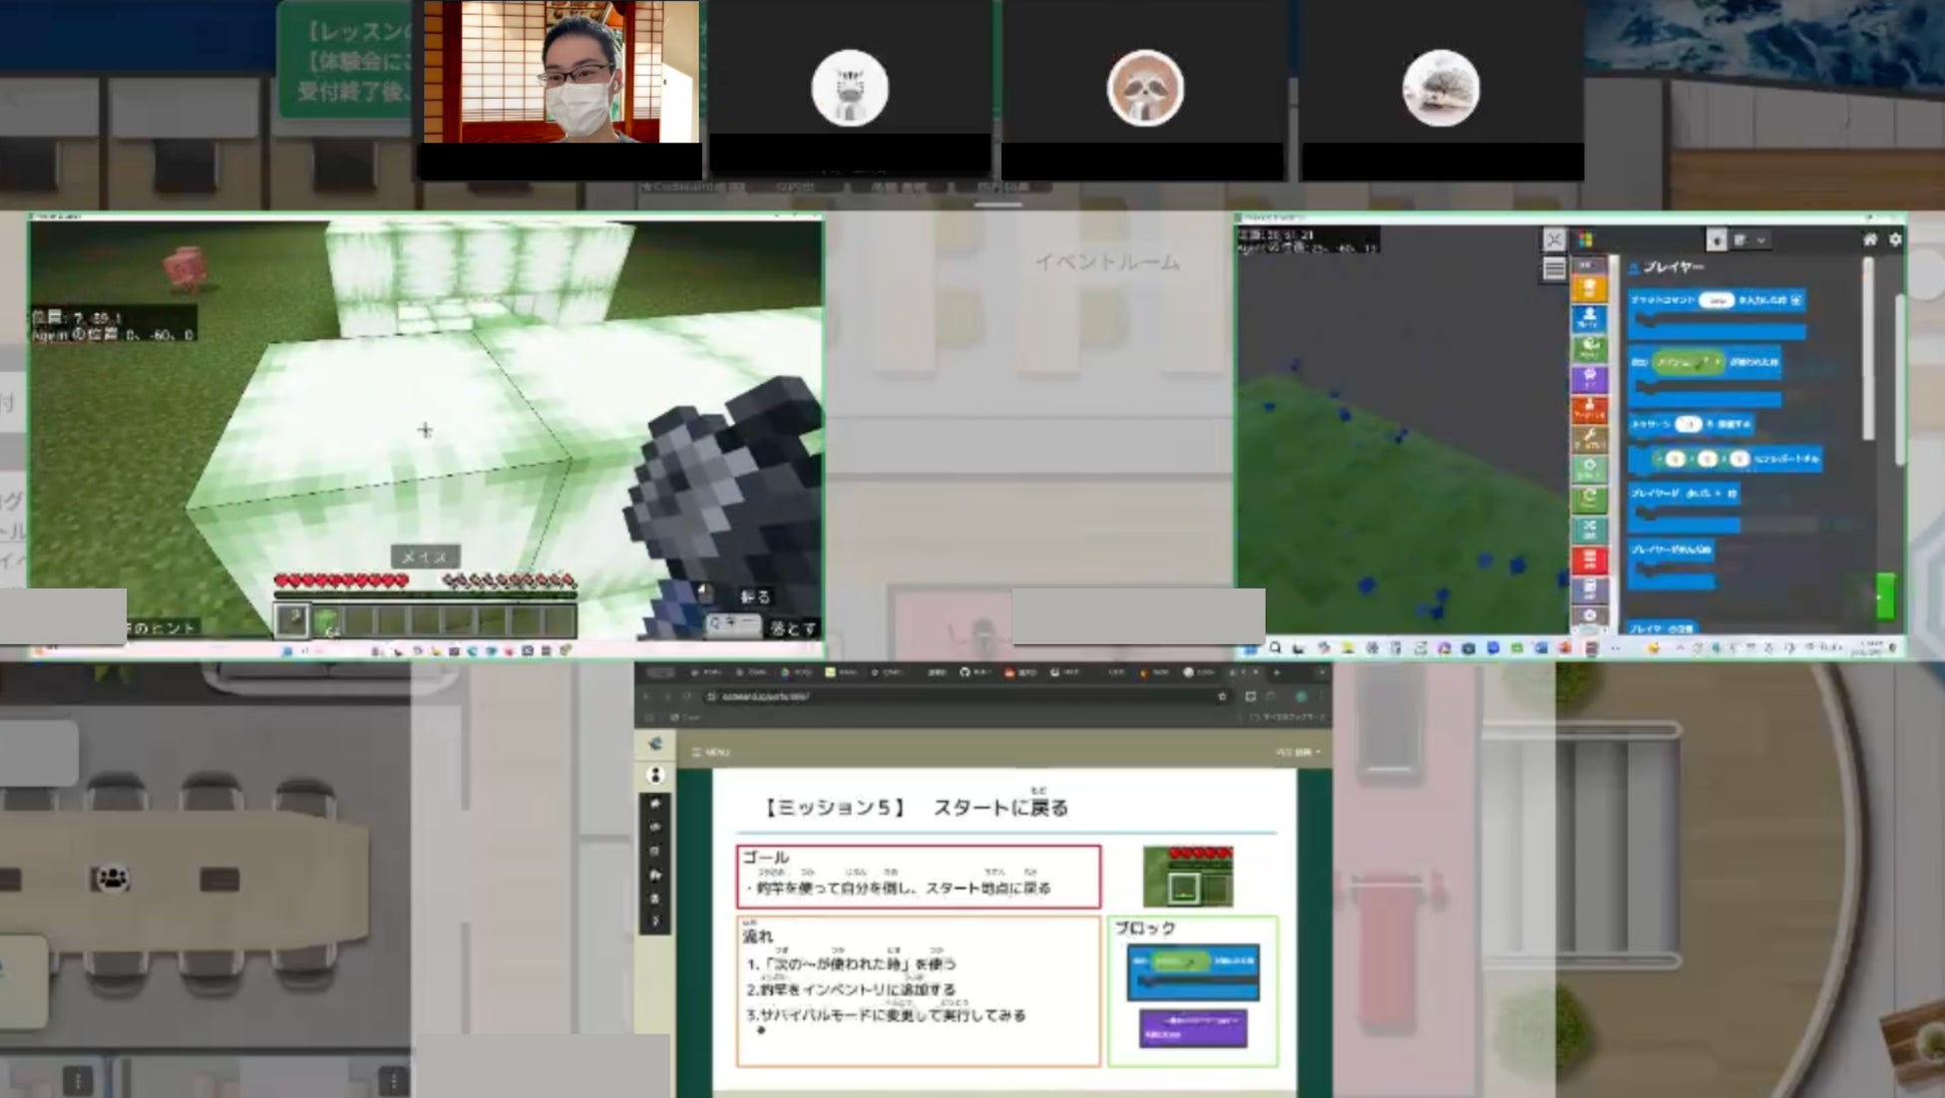Expand the editor mode dropdown chevron

coord(1760,240)
